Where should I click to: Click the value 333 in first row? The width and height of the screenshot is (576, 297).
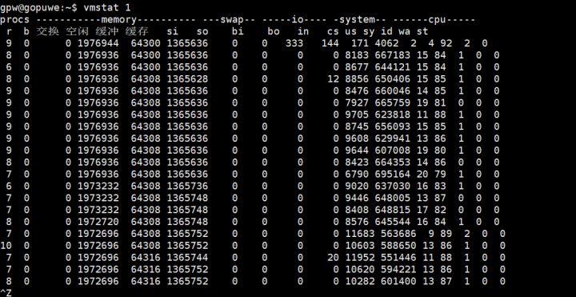(x=294, y=43)
